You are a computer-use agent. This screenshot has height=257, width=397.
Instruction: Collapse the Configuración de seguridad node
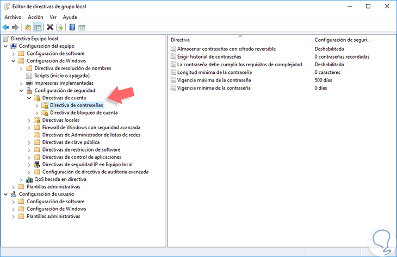point(21,91)
